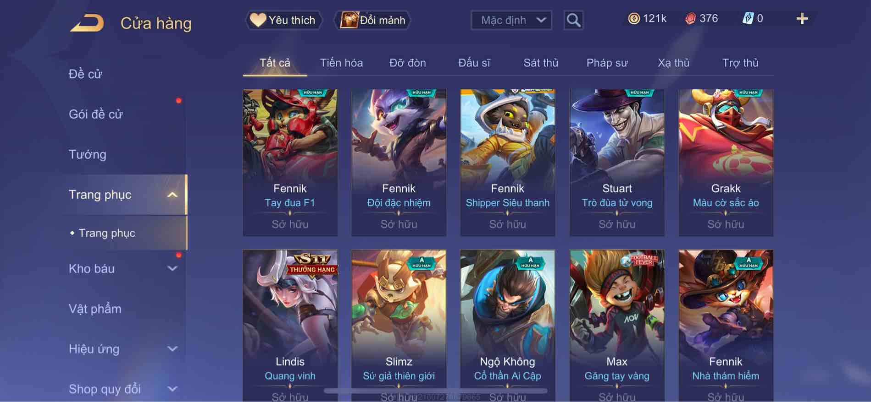Tap the back arrow icon
Screen dimensions: 871x402
click(x=87, y=23)
